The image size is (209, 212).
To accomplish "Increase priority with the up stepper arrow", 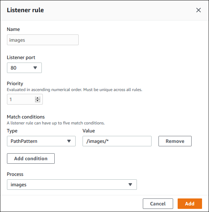I will tap(38, 98).
